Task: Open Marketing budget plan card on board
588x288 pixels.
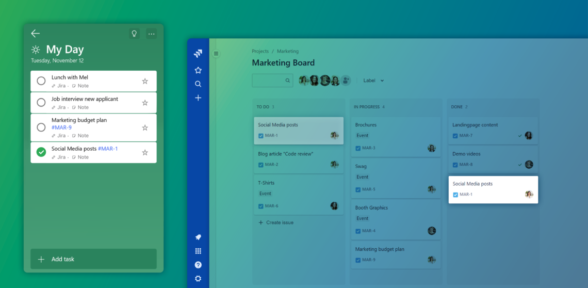Action: (x=396, y=255)
